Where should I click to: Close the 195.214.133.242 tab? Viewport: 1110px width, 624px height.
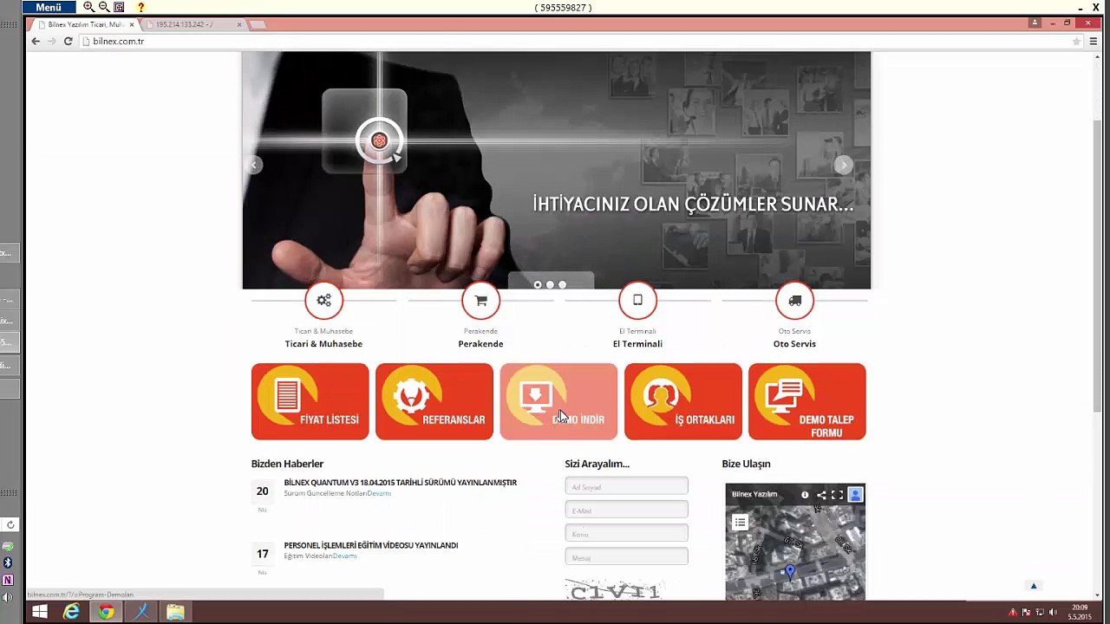tap(239, 24)
